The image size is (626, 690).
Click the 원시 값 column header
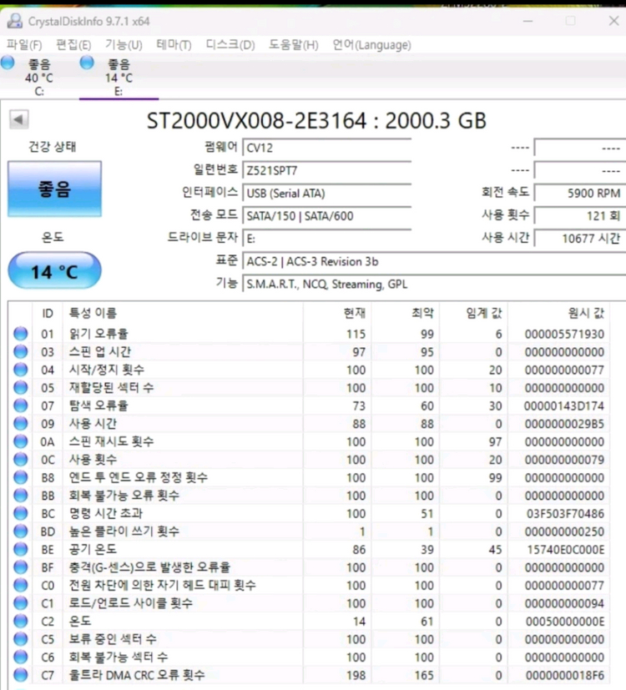point(559,314)
